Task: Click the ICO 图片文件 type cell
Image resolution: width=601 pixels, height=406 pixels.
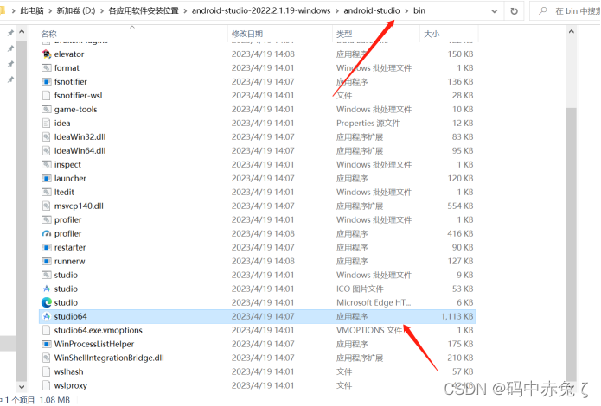Action: coord(360,289)
